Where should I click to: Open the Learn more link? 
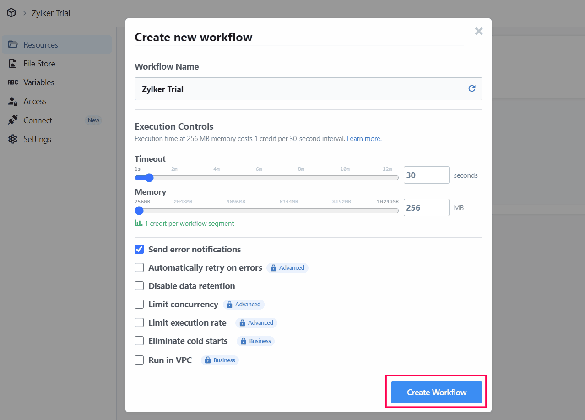[364, 138]
